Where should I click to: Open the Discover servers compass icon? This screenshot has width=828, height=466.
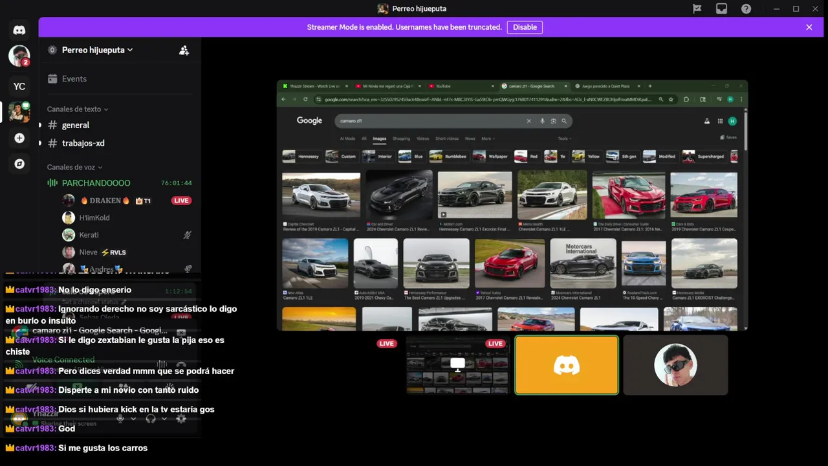tap(19, 164)
